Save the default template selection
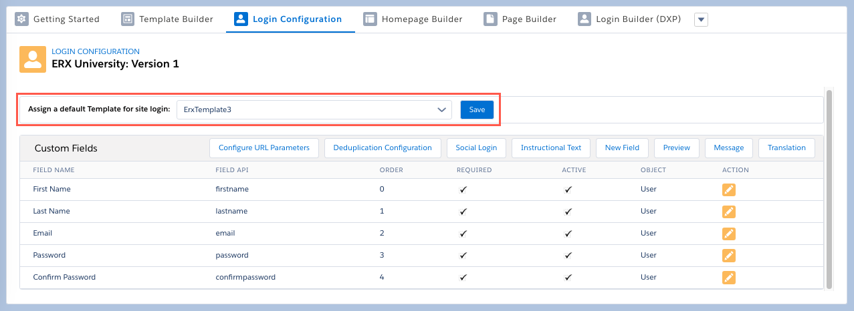 point(477,109)
